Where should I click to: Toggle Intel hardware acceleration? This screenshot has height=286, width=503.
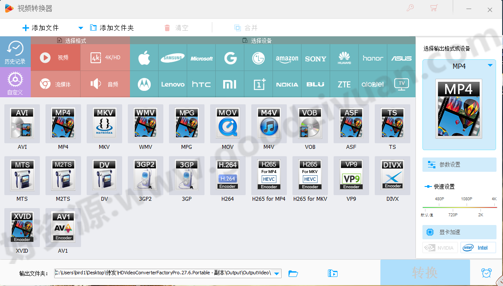tap(478, 247)
